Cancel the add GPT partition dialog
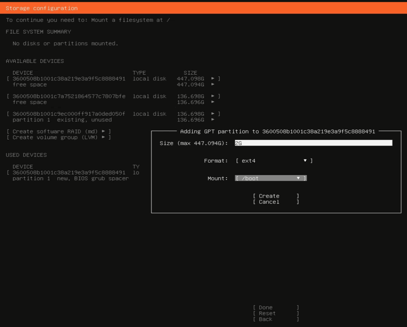Image resolution: width=407 pixels, height=327 pixels. (276, 202)
